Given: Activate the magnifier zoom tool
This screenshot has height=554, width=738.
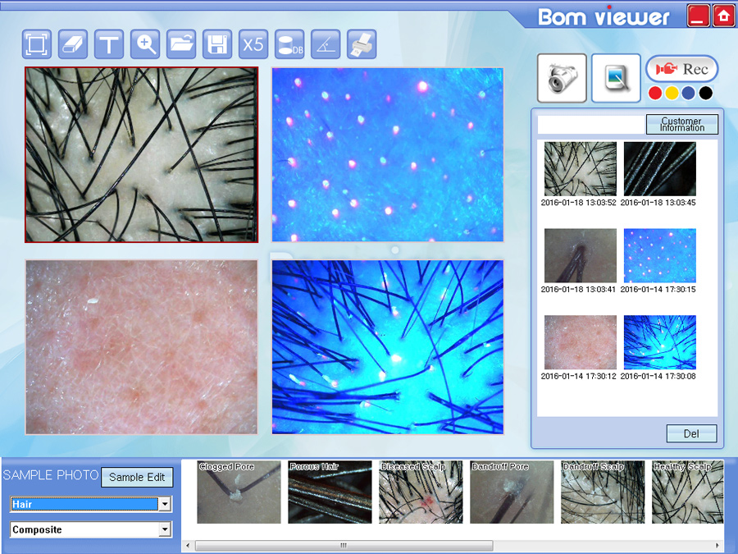Looking at the screenshot, I should 146,43.
